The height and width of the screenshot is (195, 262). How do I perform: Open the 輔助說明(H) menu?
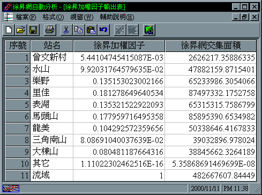(117, 17)
